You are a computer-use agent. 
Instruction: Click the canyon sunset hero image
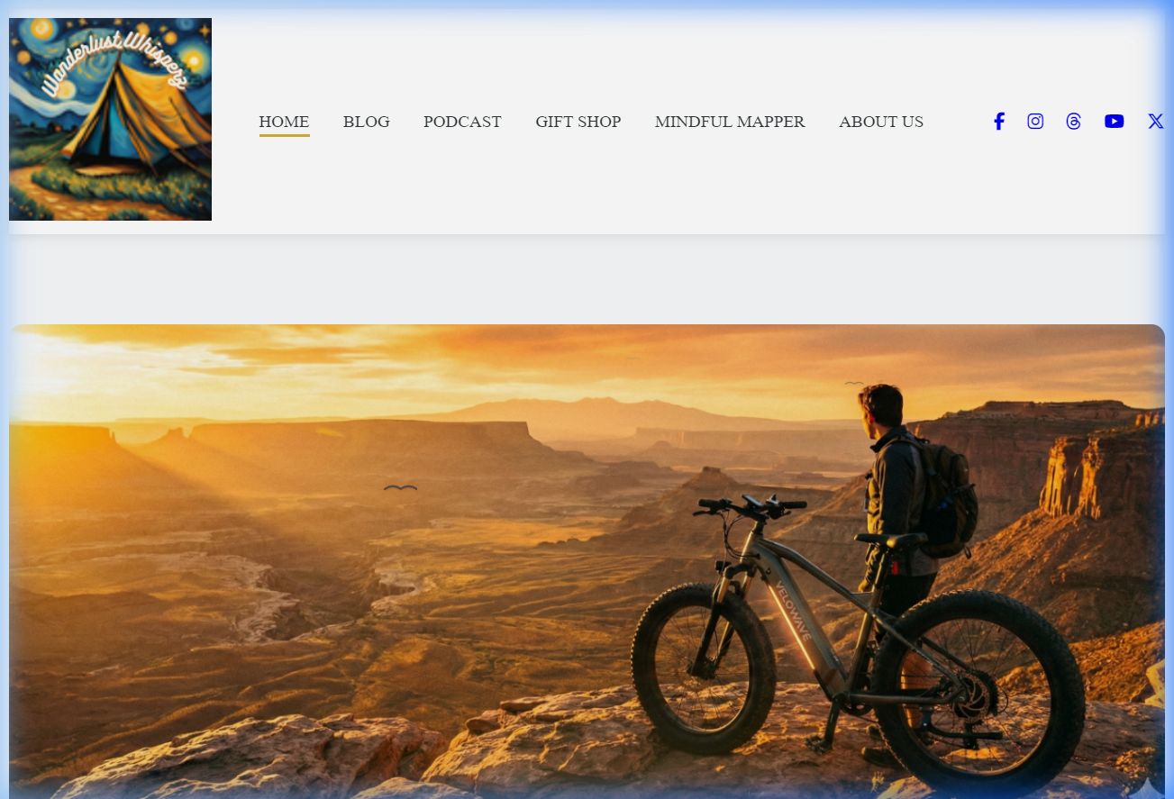[x=587, y=561]
